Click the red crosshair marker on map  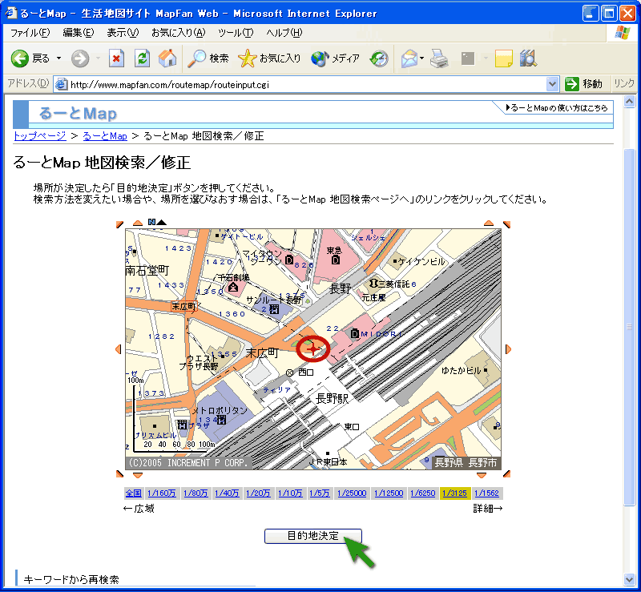(x=313, y=348)
